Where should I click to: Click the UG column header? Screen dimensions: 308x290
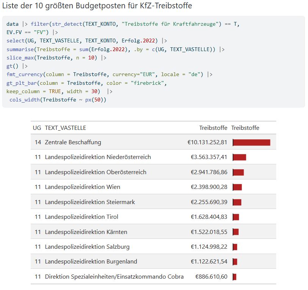(37, 128)
